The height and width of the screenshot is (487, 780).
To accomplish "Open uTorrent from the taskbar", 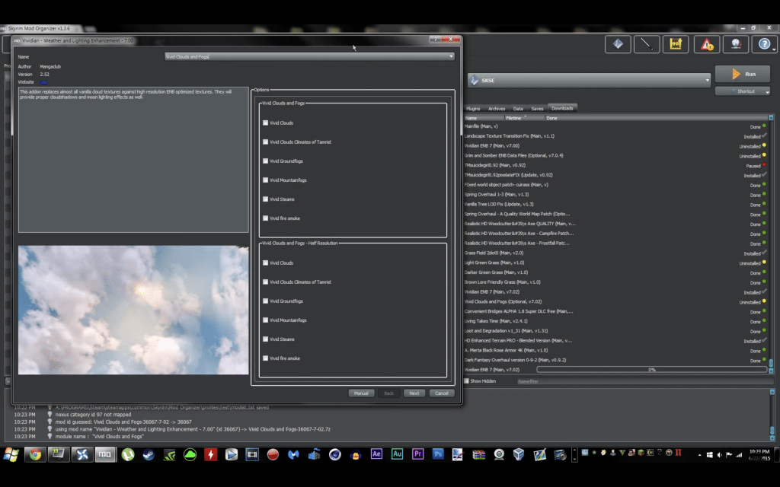I will tap(128, 454).
